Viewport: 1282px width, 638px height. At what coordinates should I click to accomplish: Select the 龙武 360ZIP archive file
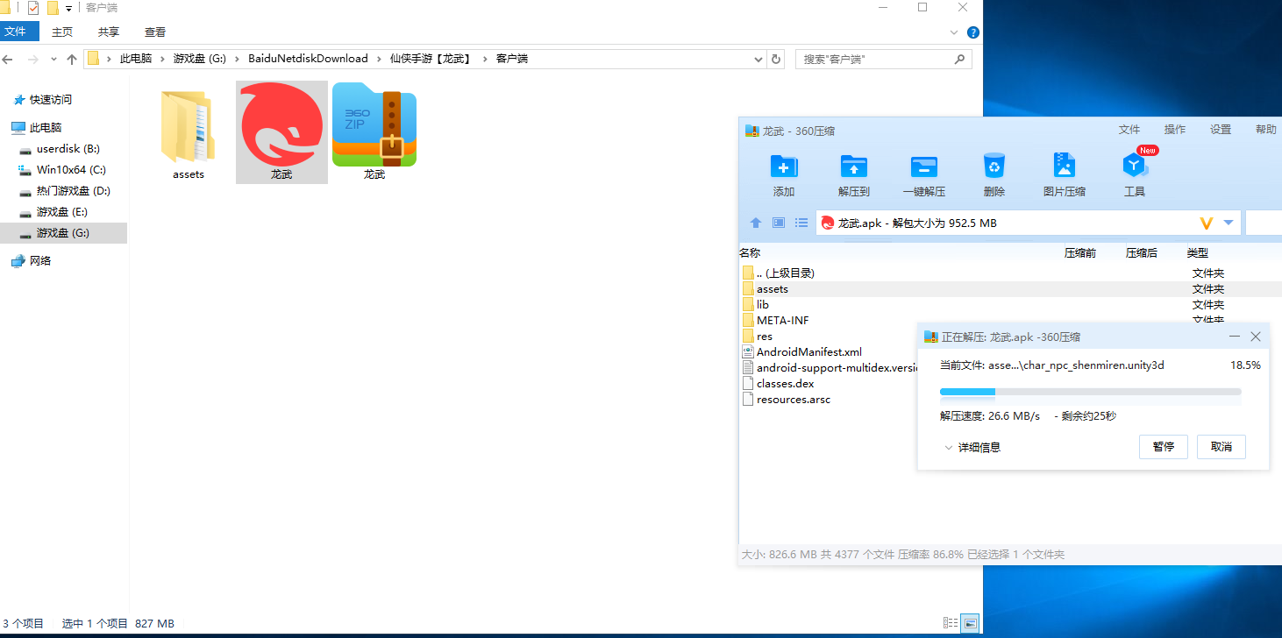point(374,131)
